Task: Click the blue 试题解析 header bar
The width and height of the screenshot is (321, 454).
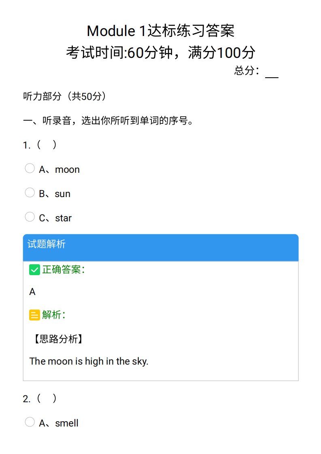Action: 161,248
